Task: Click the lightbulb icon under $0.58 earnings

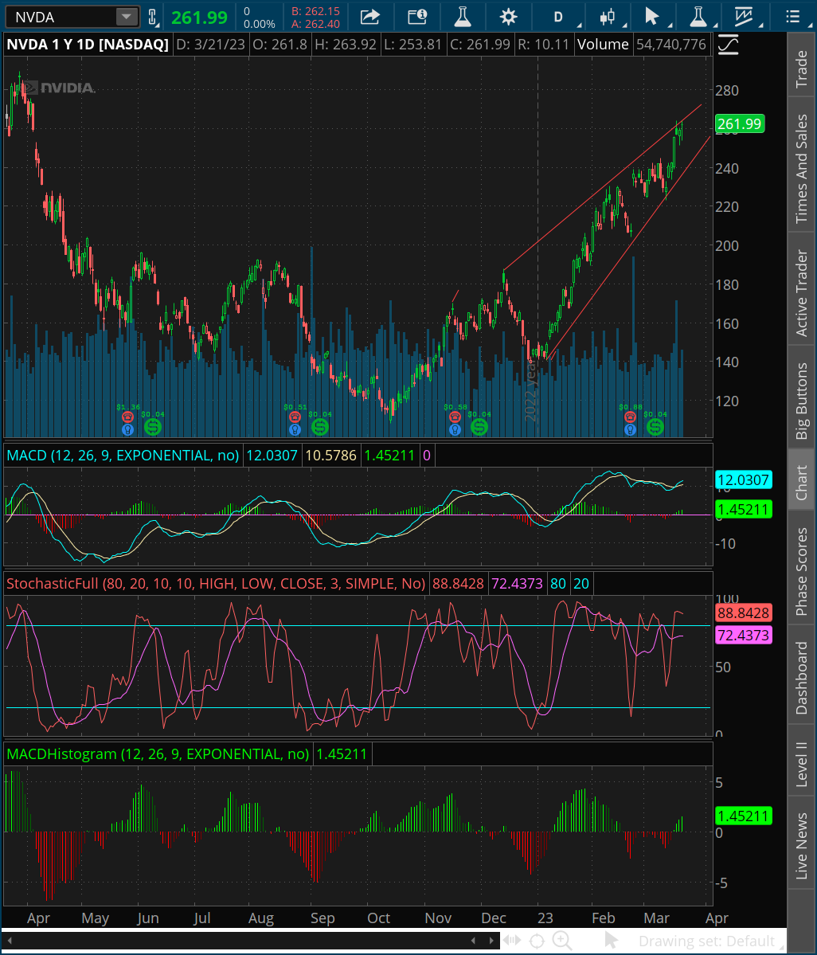Action: tap(455, 429)
